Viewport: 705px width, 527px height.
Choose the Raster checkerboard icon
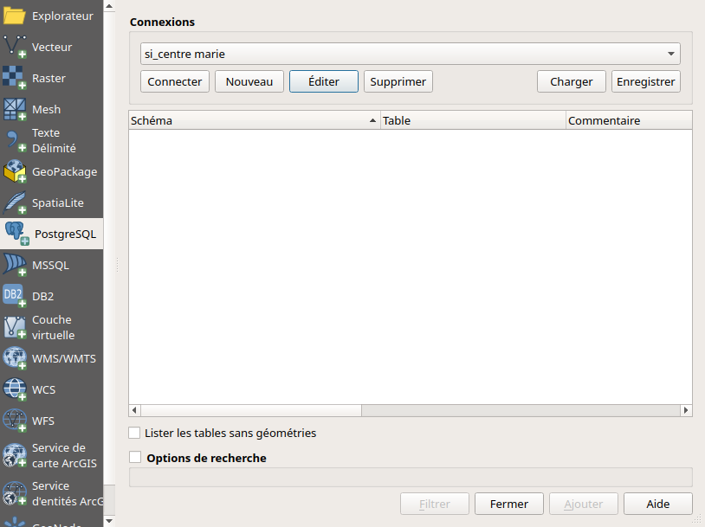(x=16, y=79)
